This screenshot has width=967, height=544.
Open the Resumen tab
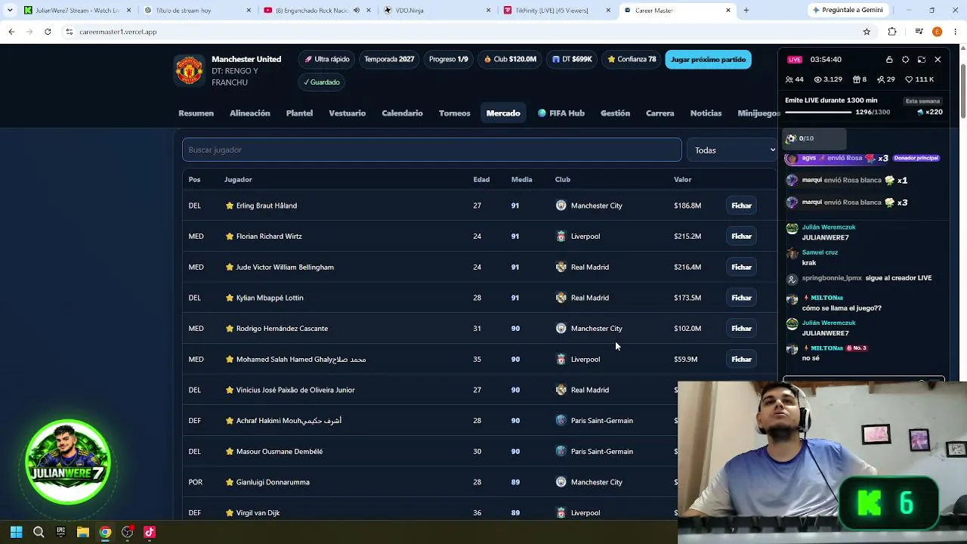click(x=196, y=113)
